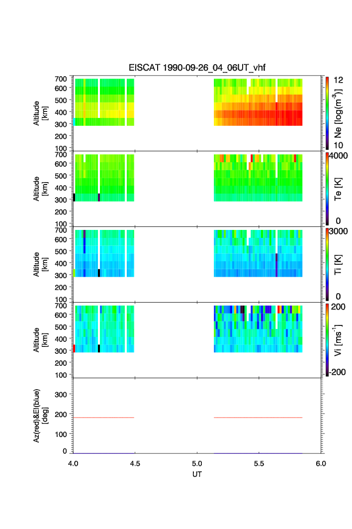Viewport: 352px width, 529px height.
Task: Click the 12 maximum on Ne color bar
Action: coord(338,80)
